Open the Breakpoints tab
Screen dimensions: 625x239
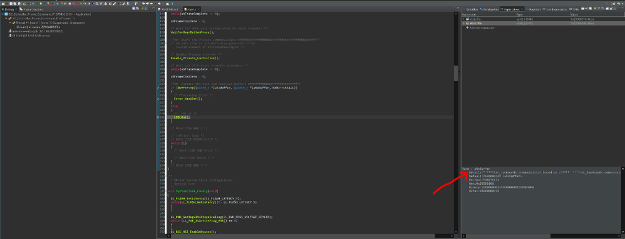(490, 9)
